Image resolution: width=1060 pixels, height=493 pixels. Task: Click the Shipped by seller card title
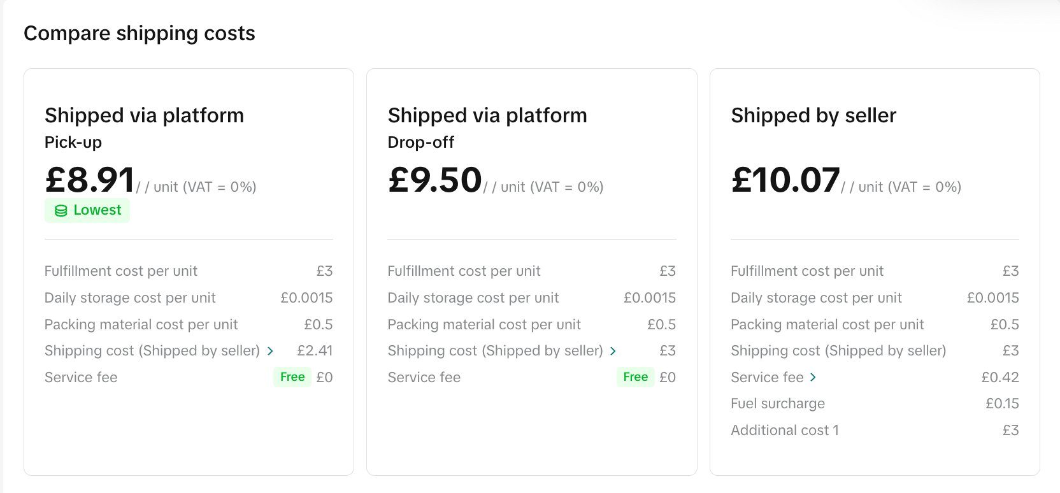click(813, 115)
